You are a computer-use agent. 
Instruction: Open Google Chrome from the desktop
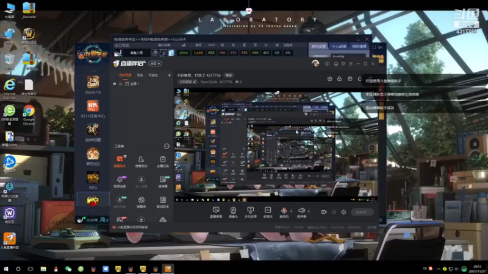[29, 114]
